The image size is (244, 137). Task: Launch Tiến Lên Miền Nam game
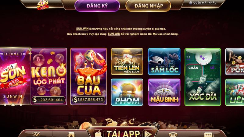[x=127, y=61]
